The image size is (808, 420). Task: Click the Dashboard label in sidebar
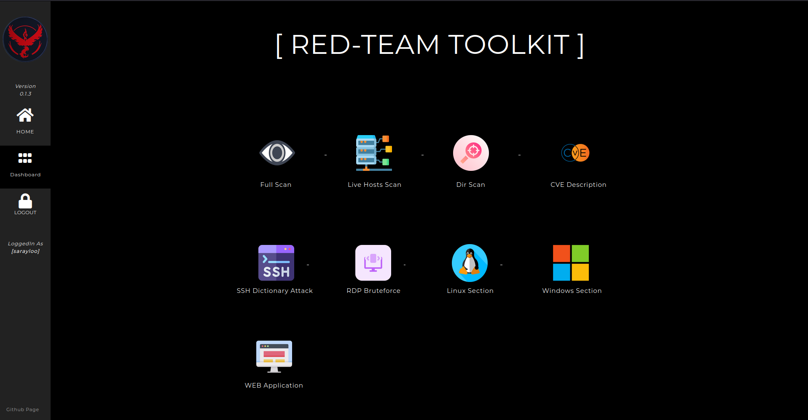[25, 175]
